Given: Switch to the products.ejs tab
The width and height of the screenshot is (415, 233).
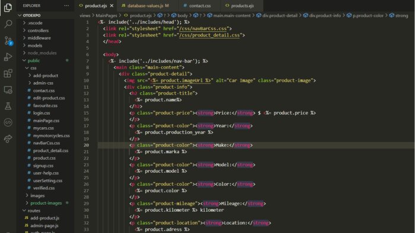Looking at the screenshot, I should coord(242,5).
